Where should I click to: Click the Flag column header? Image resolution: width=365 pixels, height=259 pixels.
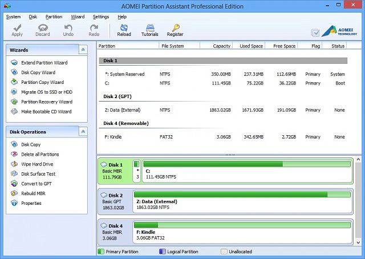coord(310,46)
